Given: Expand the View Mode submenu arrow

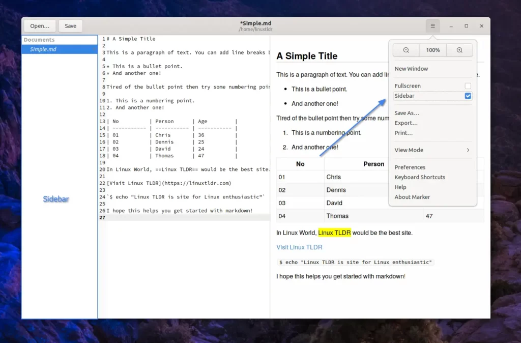Looking at the screenshot, I should pyautogui.click(x=468, y=150).
